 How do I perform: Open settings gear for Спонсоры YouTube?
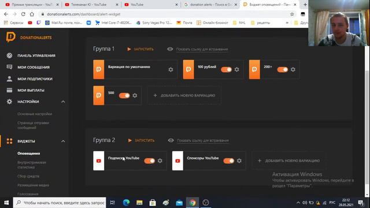pyautogui.click(x=239, y=161)
